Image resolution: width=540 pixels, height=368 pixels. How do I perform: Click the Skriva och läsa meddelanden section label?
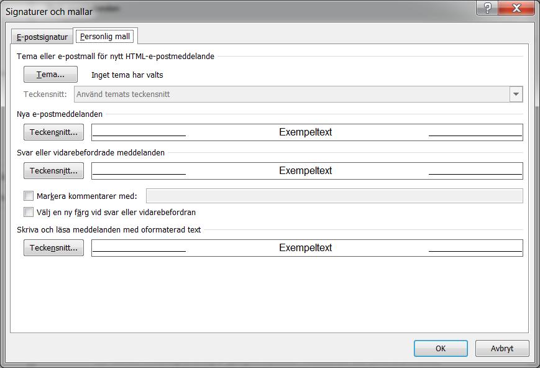click(109, 229)
